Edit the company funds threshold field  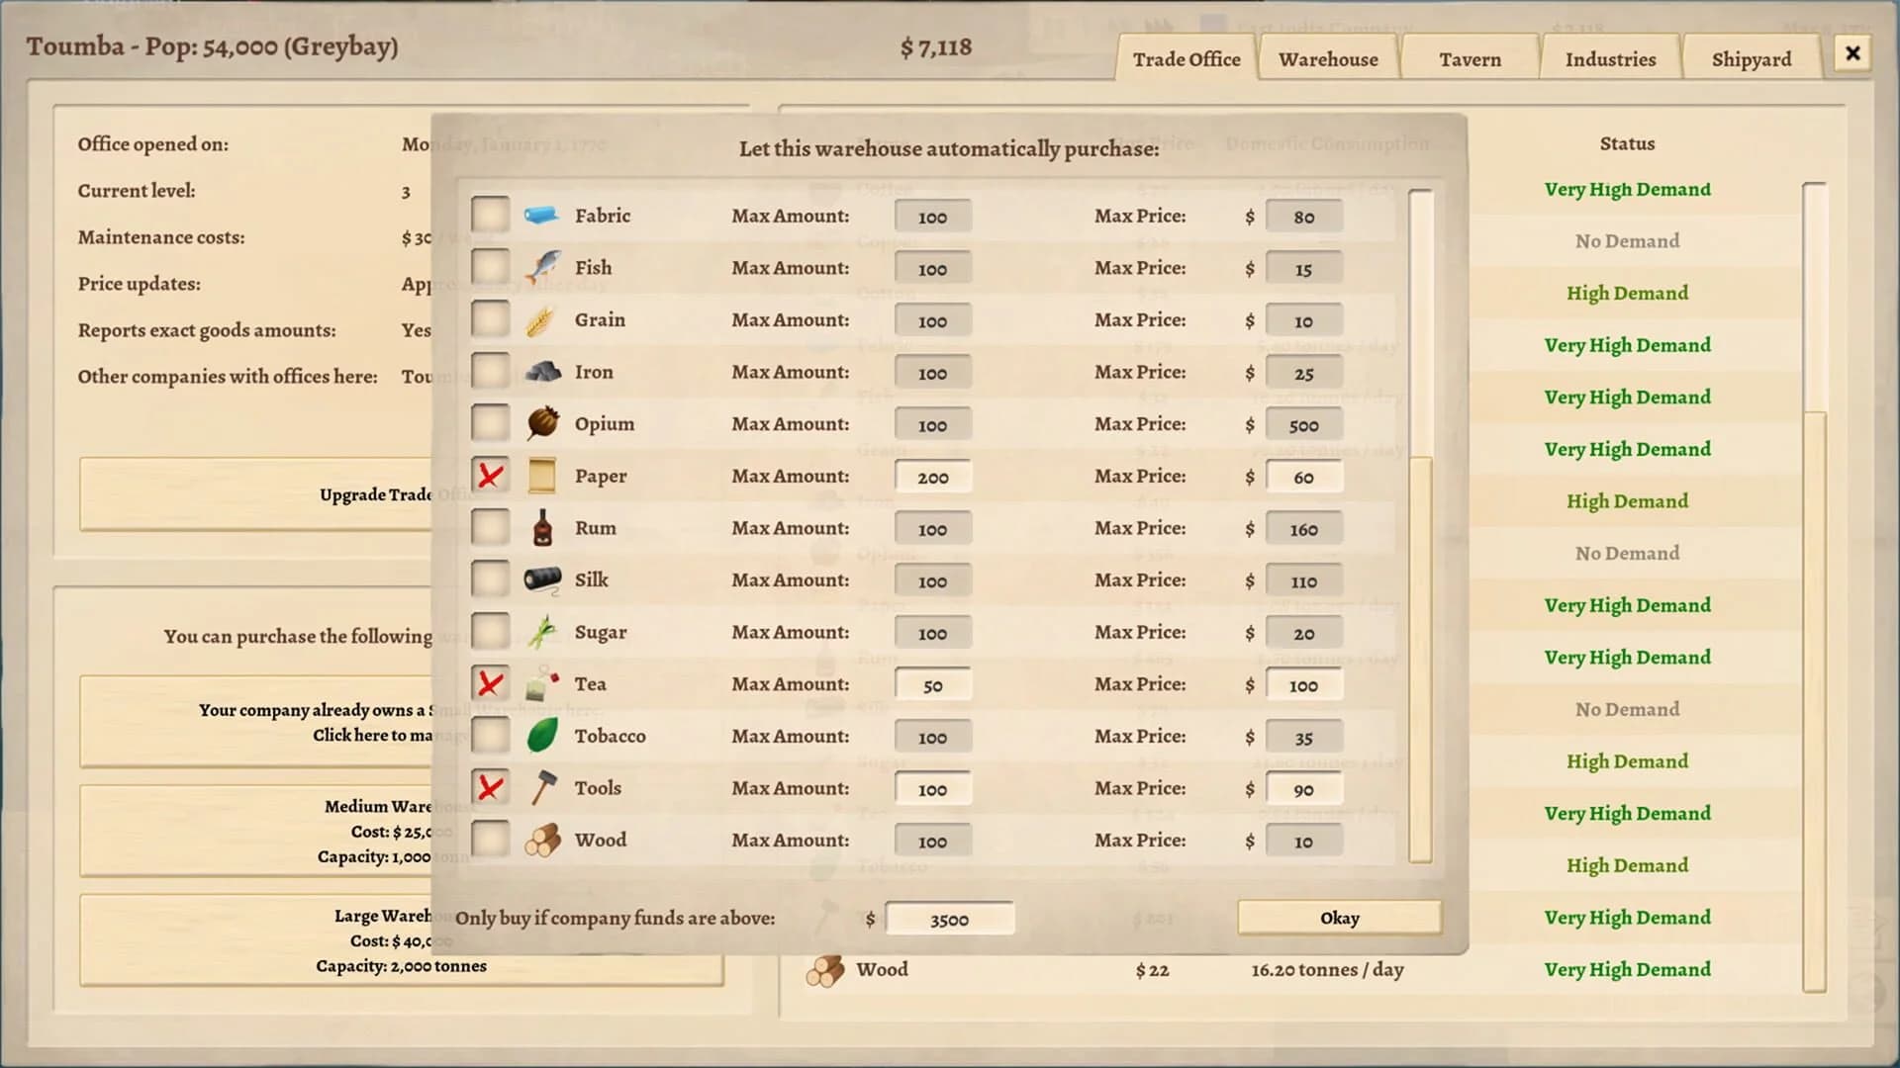pos(949,918)
